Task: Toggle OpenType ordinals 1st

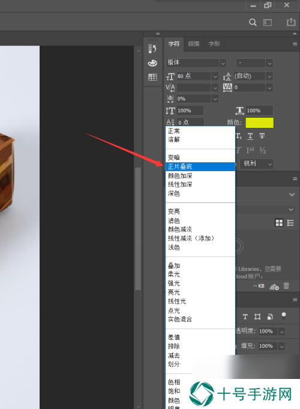Action: click(250, 150)
